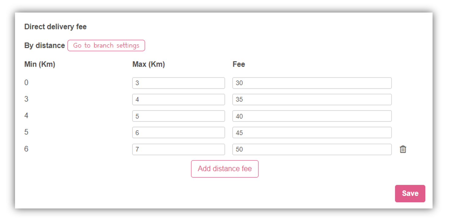
Task: Delete the last distance fee row via trash icon
Action: pyautogui.click(x=403, y=149)
